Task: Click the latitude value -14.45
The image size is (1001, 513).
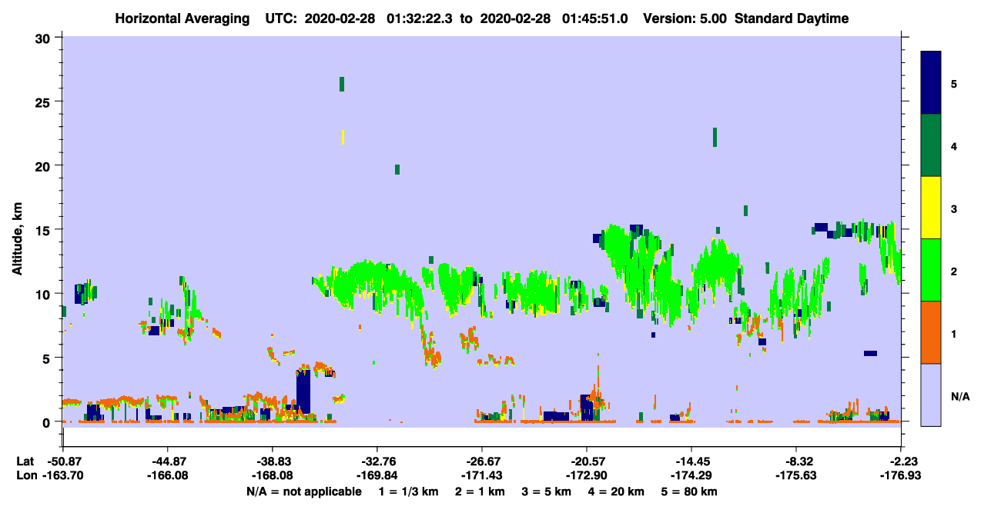Action: pos(691,461)
